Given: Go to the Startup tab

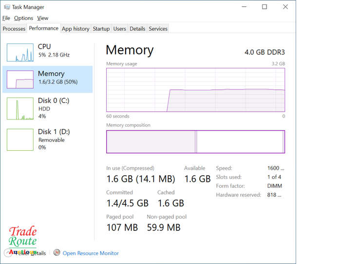Looking at the screenshot, I should 101,29.
